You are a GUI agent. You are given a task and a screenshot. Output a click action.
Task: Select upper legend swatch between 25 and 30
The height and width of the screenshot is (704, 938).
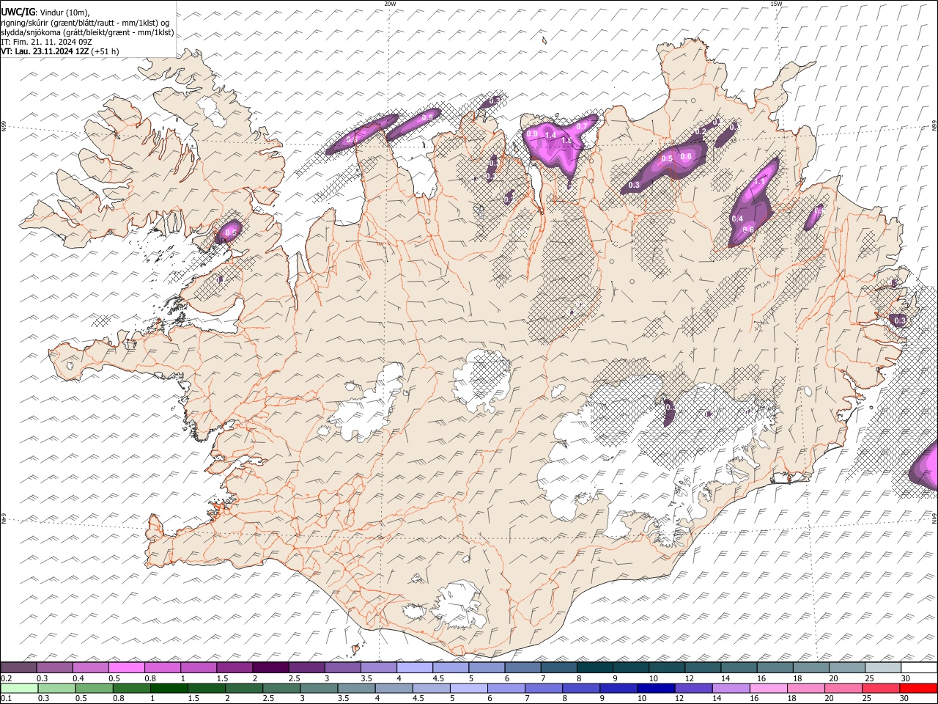883,668
